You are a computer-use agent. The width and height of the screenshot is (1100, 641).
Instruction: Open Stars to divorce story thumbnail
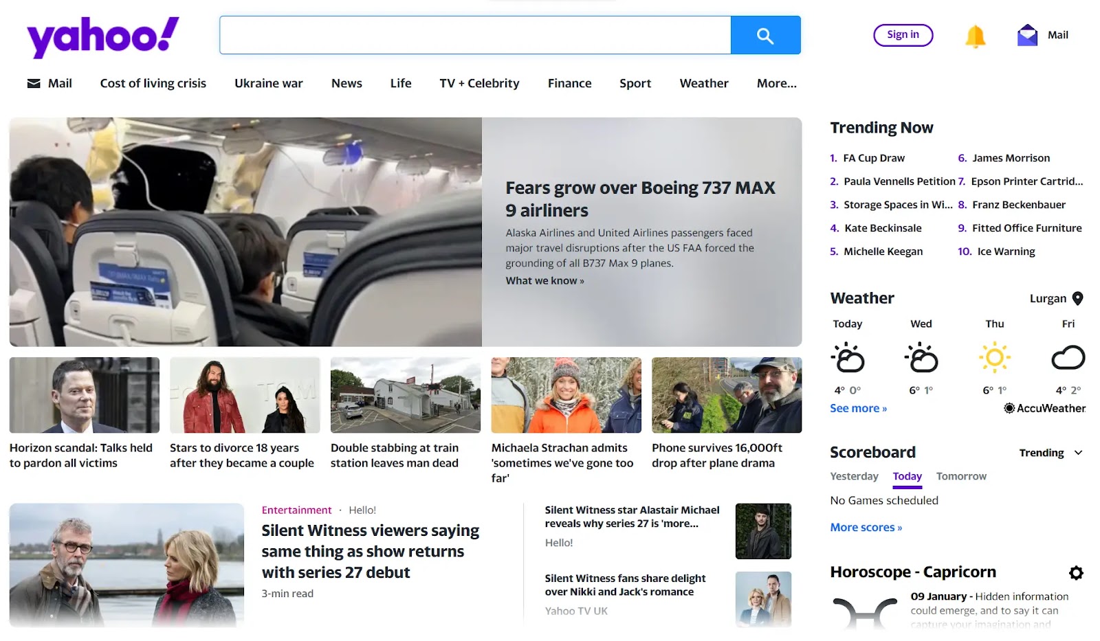[x=245, y=395]
